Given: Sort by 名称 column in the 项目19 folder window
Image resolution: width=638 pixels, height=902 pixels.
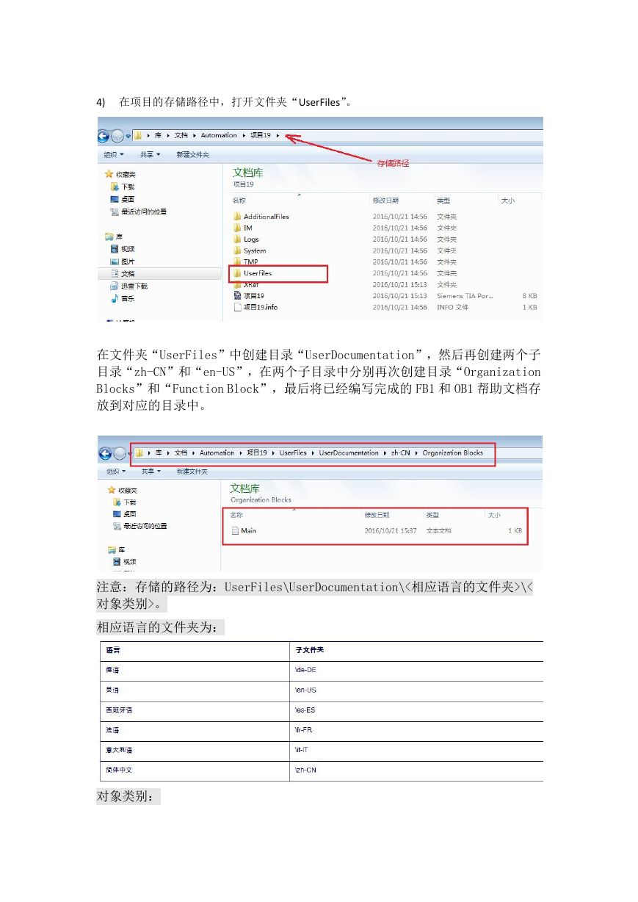Looking at the screenshot, I should click(x=239, y=200).
